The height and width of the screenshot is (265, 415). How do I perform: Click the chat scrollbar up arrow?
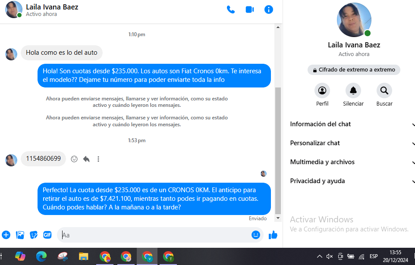[278, 27]
